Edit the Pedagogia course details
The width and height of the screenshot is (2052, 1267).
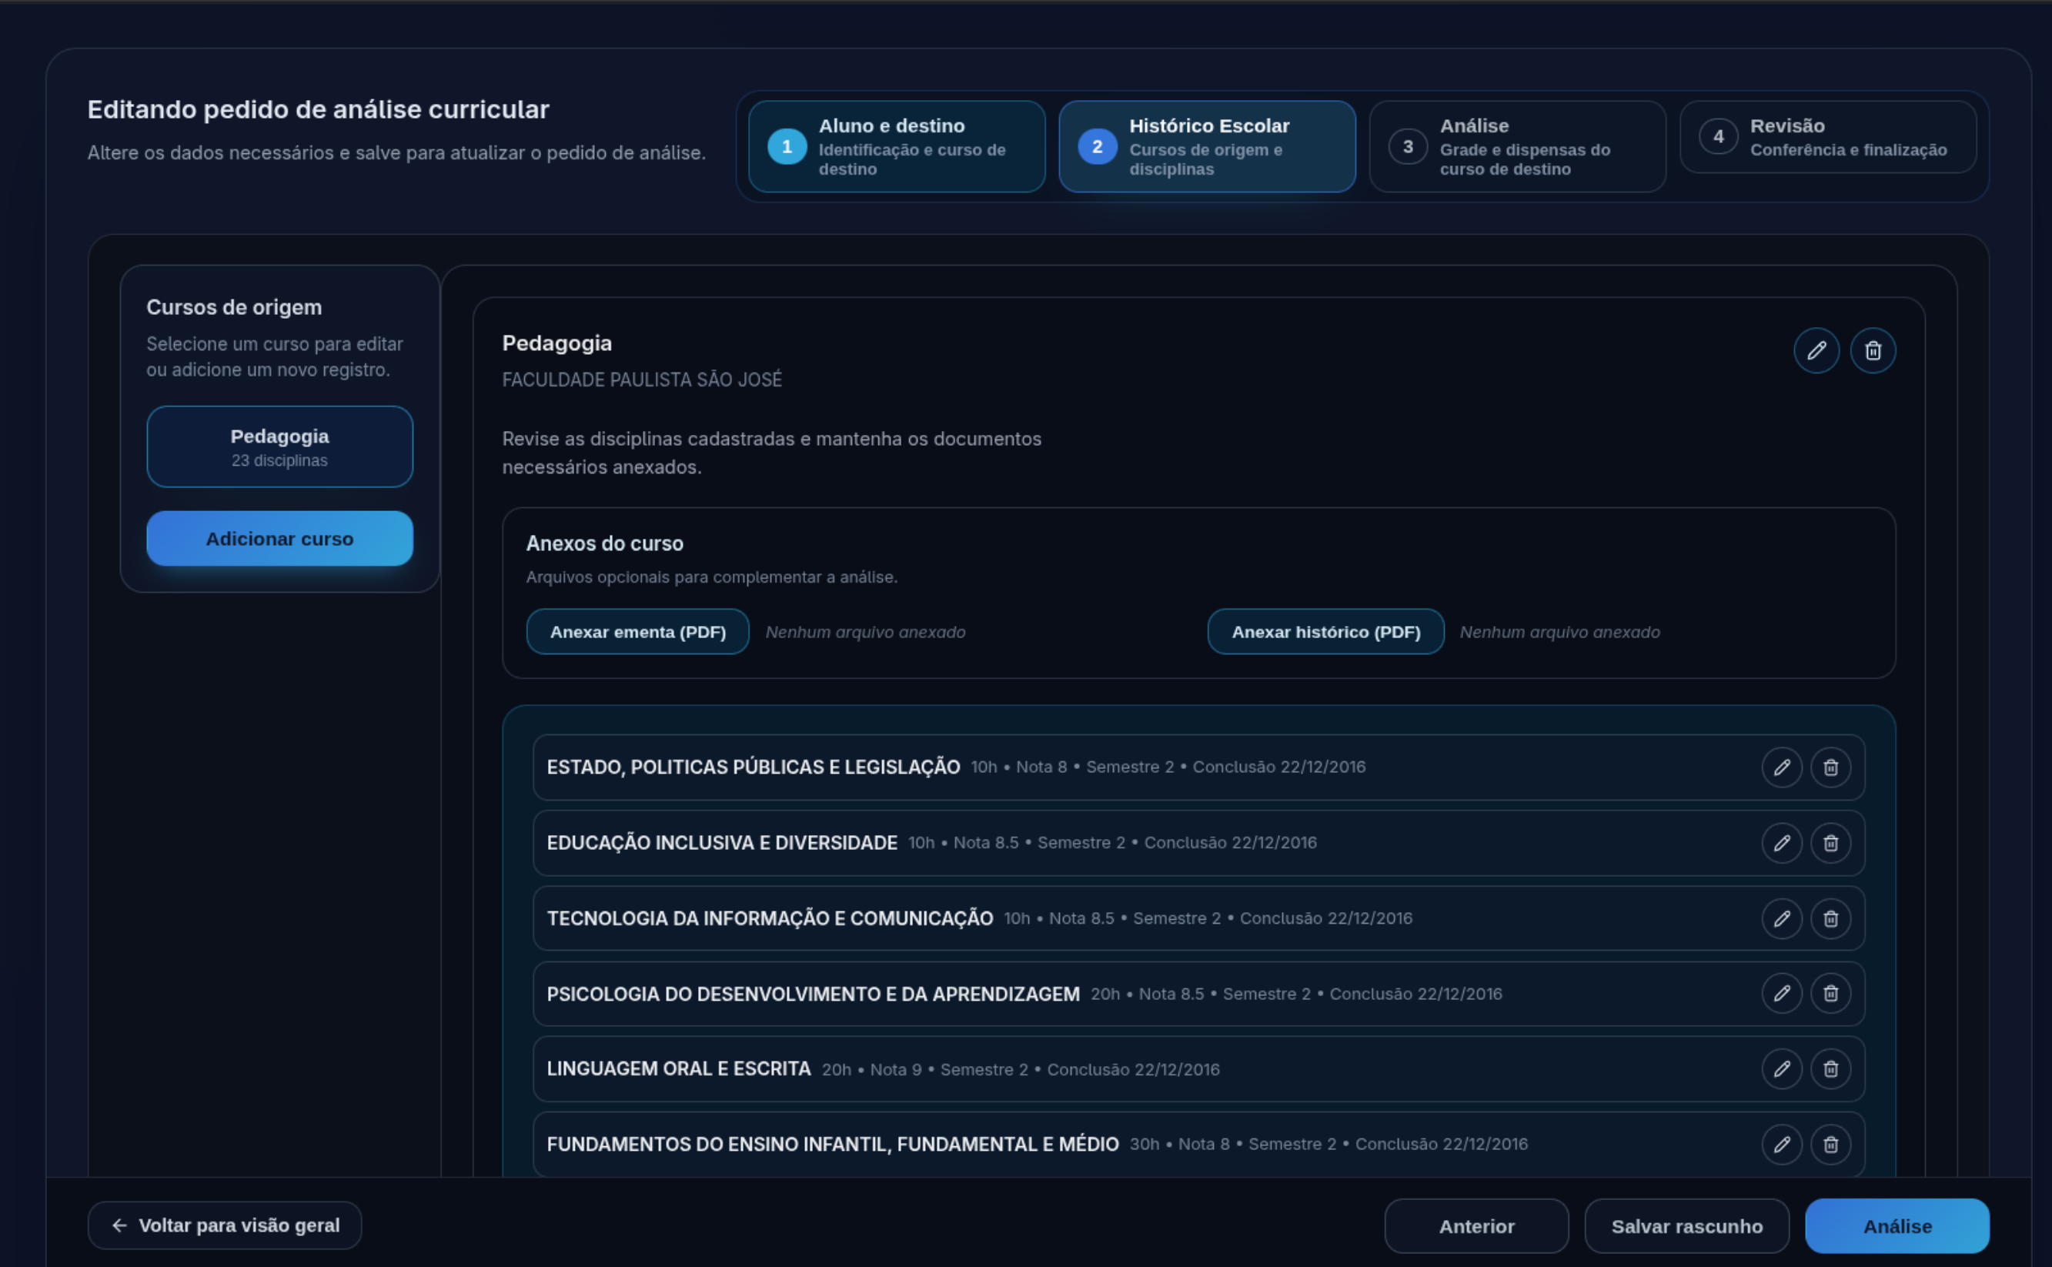(x=1816, y=350)
